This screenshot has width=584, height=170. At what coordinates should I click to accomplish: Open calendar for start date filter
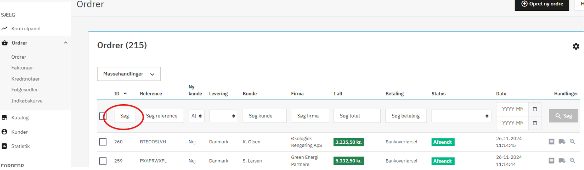[535, 109]
